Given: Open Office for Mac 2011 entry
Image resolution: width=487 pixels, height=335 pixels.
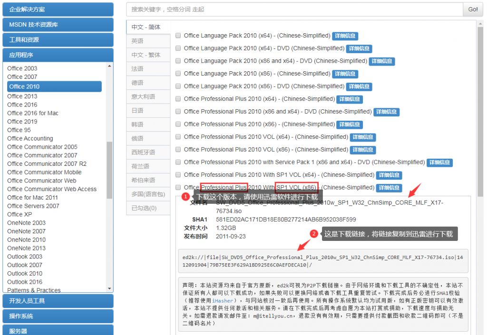Looking at the screenshot, I should pos(33,198).
